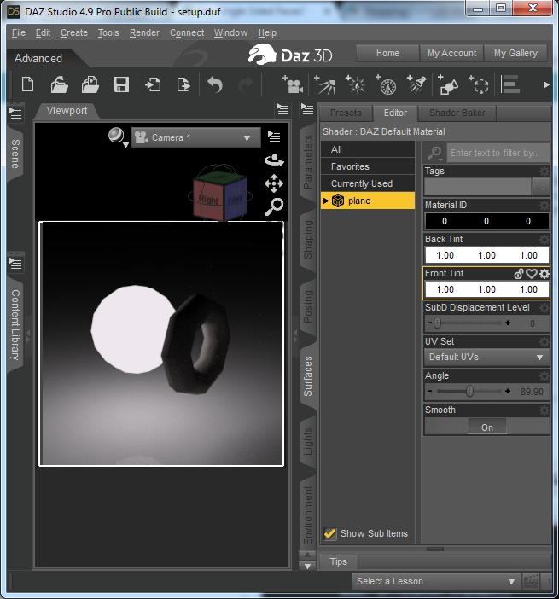The height and width of the screenshot is (599, 559).
Task: Click the Import file icon
Action: [x=153, y=84]
